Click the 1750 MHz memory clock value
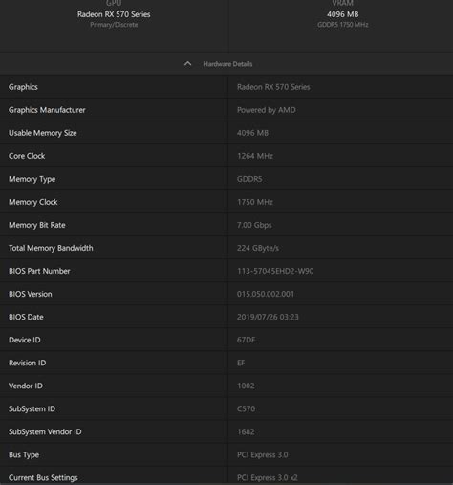Viewport: 453px width, 485px height. point(255,202)
